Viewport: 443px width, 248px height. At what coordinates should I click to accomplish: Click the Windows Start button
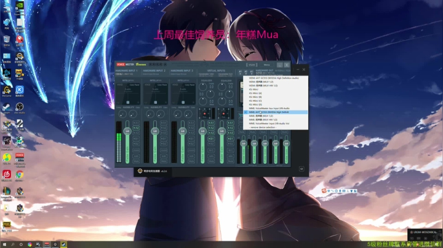[4, 244]
